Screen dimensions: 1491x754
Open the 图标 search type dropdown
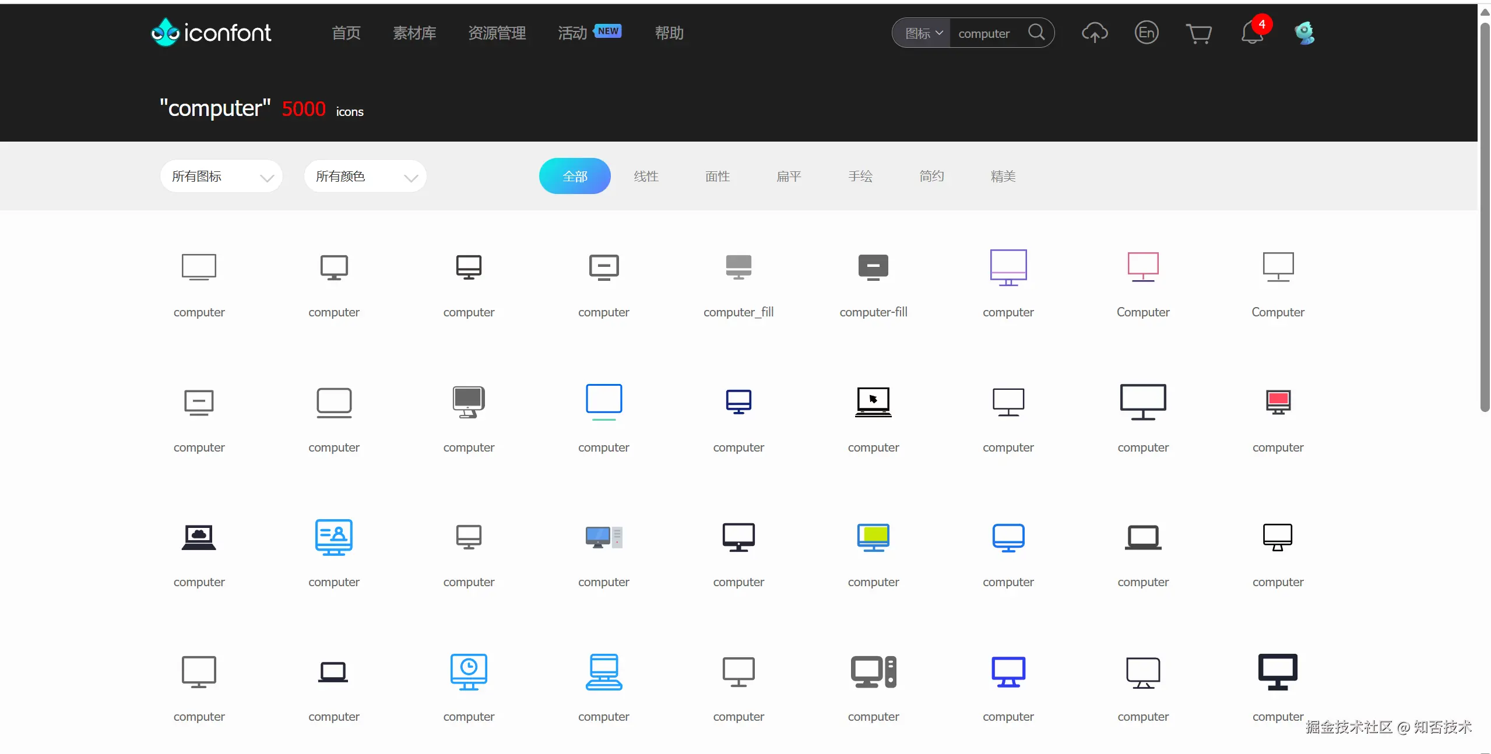pos(923,33)
